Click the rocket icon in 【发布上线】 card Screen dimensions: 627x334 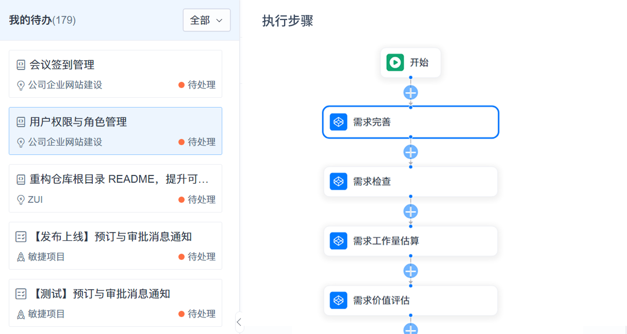coord(21,257)
